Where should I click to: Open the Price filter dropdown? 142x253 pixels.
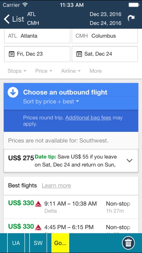tap(44, 71)
